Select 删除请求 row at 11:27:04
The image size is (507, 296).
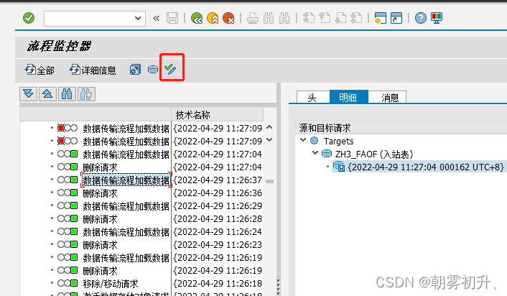[x=100, y=167]
